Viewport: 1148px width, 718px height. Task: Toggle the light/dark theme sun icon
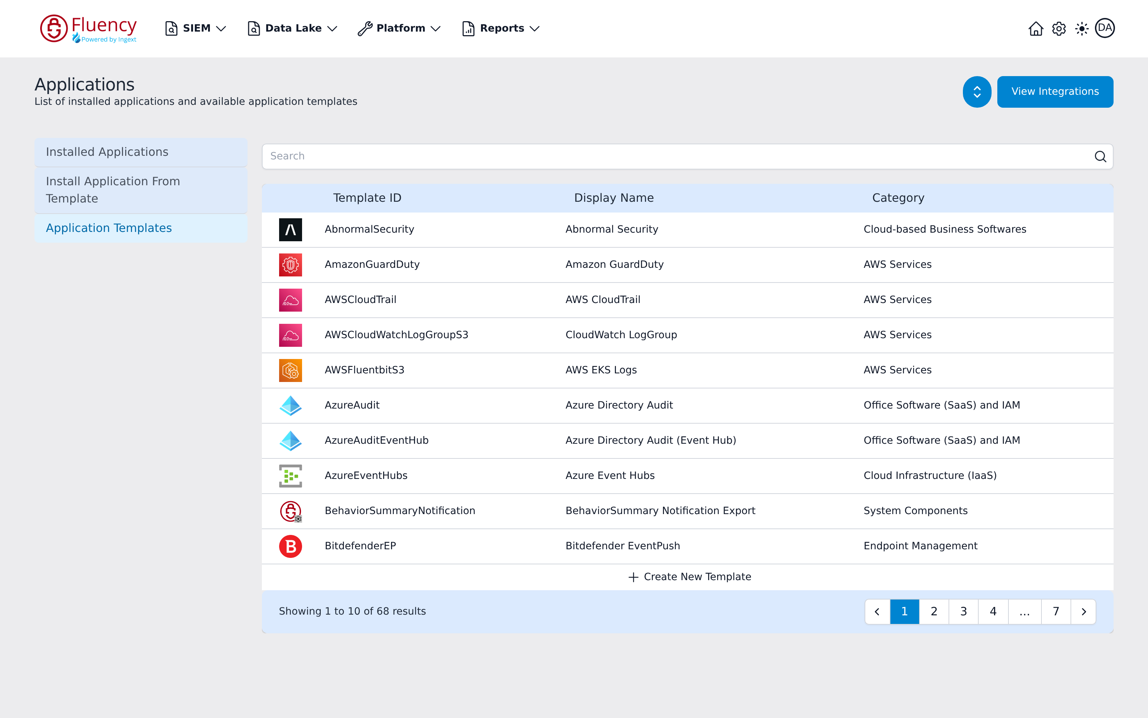tap(1082, 28)
